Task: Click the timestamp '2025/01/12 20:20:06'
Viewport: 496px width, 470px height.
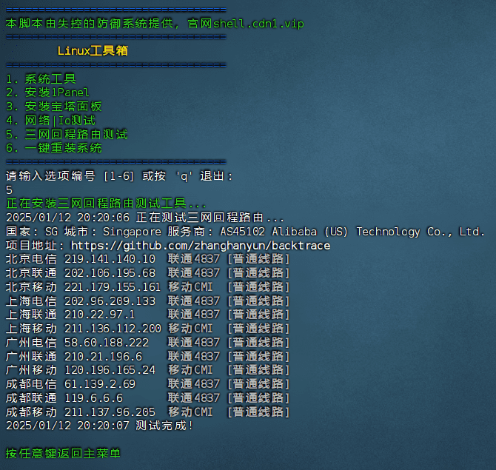Action: tap(67, 218)
